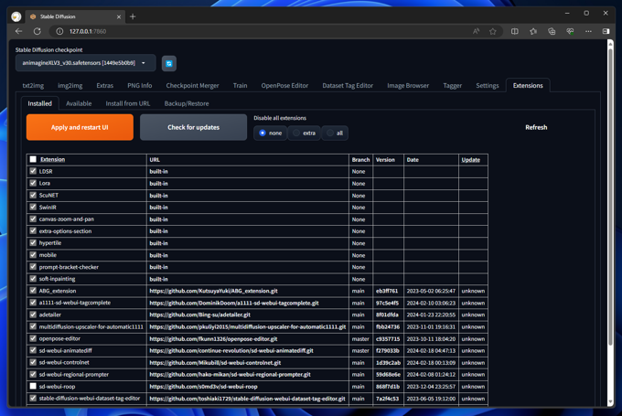
Task: Click the Extension column header
Action: [52, 159]
